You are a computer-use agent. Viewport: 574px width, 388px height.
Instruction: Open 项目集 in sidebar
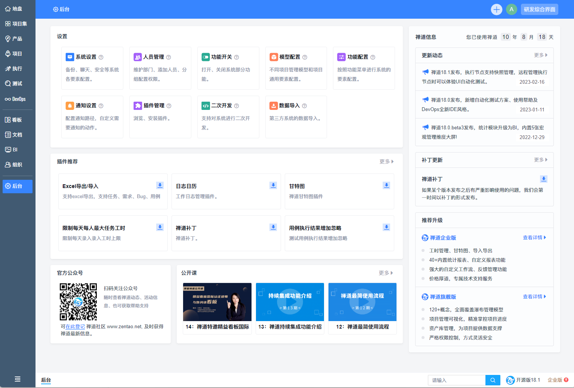(18, 24)
